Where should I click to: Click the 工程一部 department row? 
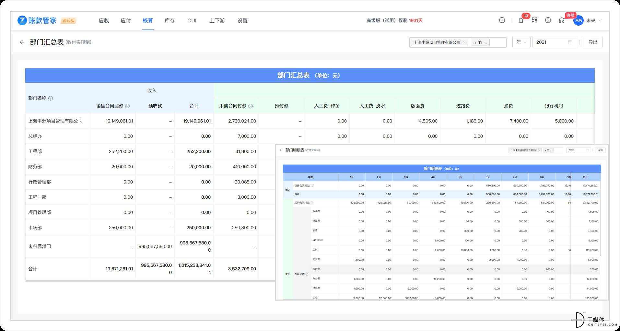point(37,197)
